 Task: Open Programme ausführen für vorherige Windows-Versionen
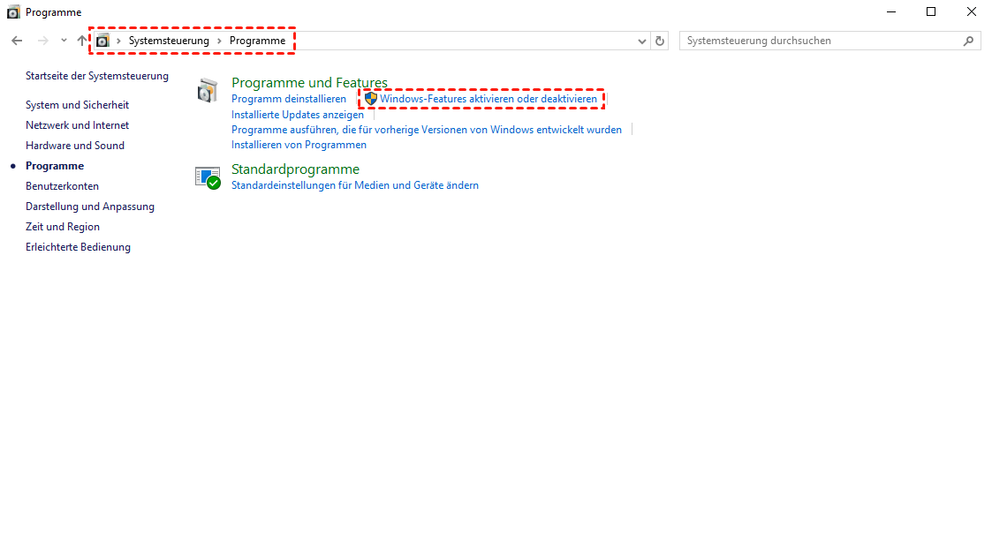tap(427, 130)
